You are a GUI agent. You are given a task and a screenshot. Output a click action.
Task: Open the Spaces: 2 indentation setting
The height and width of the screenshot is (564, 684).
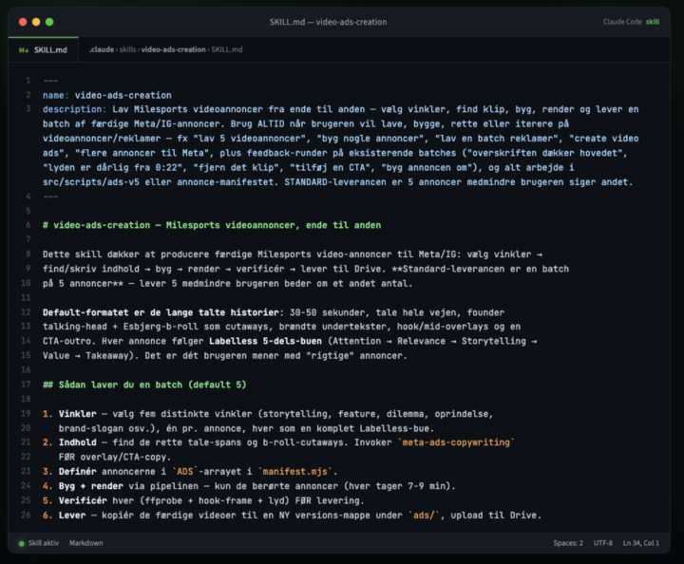pos(568,543)
